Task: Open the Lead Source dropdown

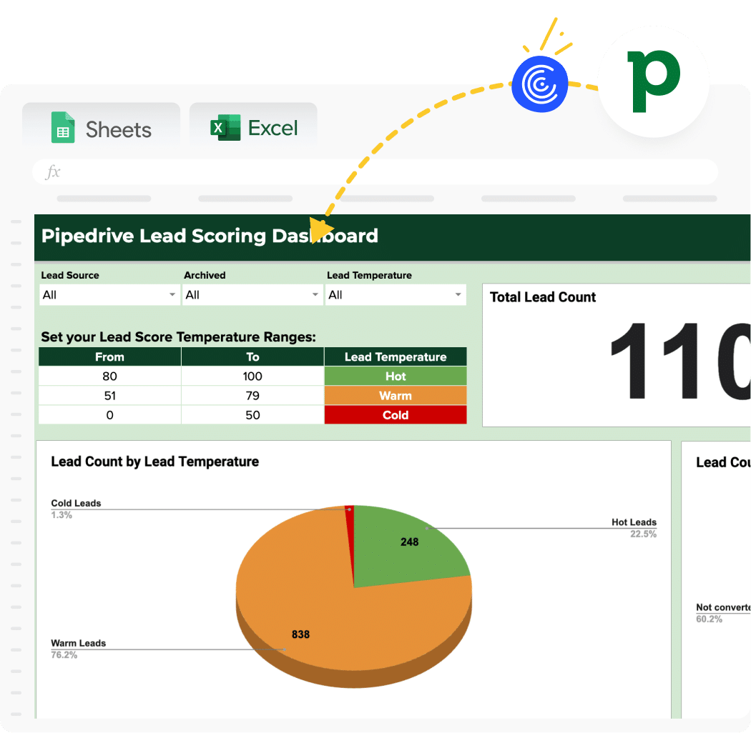Action: coord(109,295)
